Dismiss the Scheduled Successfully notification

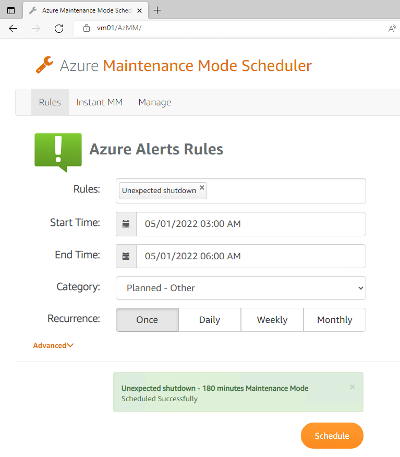click(352, 387)
